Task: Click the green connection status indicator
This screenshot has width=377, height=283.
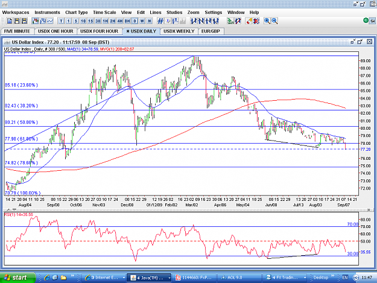Action: (366, 21)
